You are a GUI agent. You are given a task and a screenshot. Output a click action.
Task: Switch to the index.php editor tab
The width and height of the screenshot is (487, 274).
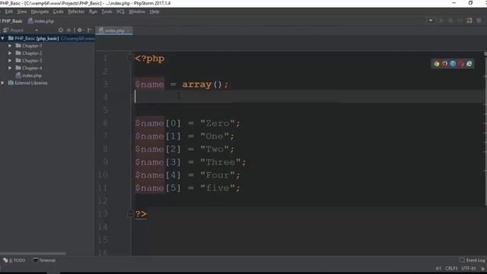point(114,30)
